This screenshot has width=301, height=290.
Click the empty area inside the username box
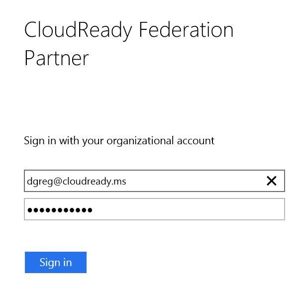(196, 181)
